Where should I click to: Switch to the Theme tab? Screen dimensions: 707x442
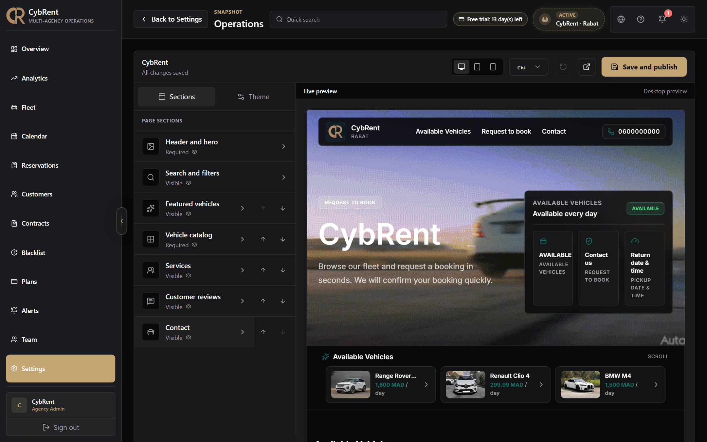click(x=253, y=97)
